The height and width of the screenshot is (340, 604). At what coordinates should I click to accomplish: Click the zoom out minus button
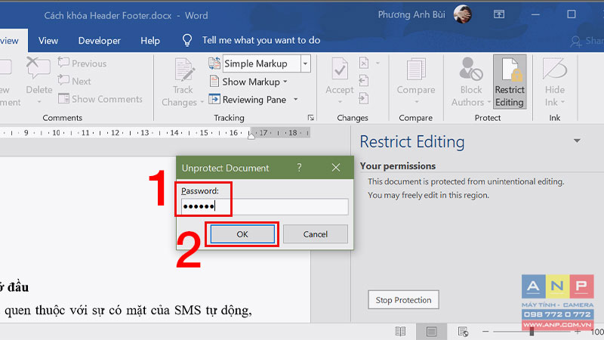[485, 332]
